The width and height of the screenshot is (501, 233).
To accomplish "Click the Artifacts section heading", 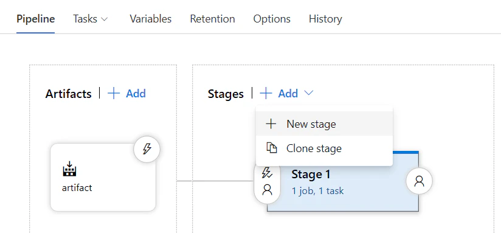I will 68,94.
